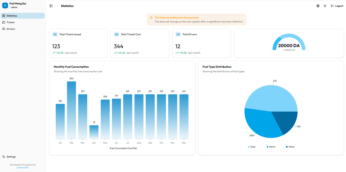The height and width of the screenshot is (172, 346).
Task: Select the February bar in chart
Action: [x=71, y=110]
